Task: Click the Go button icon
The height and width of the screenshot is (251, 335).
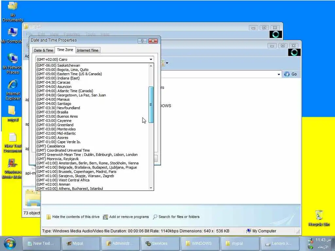Action: click(x=287, y=74)
